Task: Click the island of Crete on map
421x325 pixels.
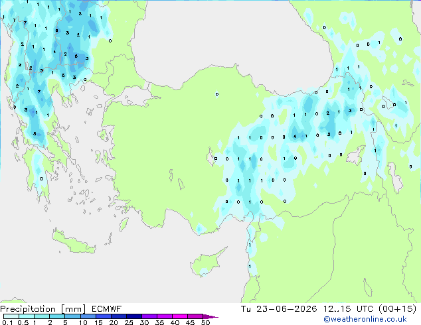Action: (74, 241)
